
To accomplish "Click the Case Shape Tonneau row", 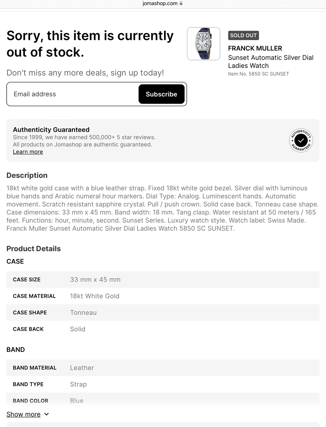I will [163, 313].
